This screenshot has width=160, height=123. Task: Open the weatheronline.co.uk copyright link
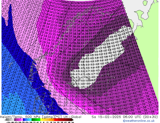139,121
